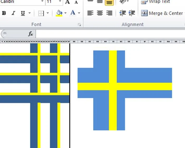
Task: Align text right
Action: click(x=109, y=13)
